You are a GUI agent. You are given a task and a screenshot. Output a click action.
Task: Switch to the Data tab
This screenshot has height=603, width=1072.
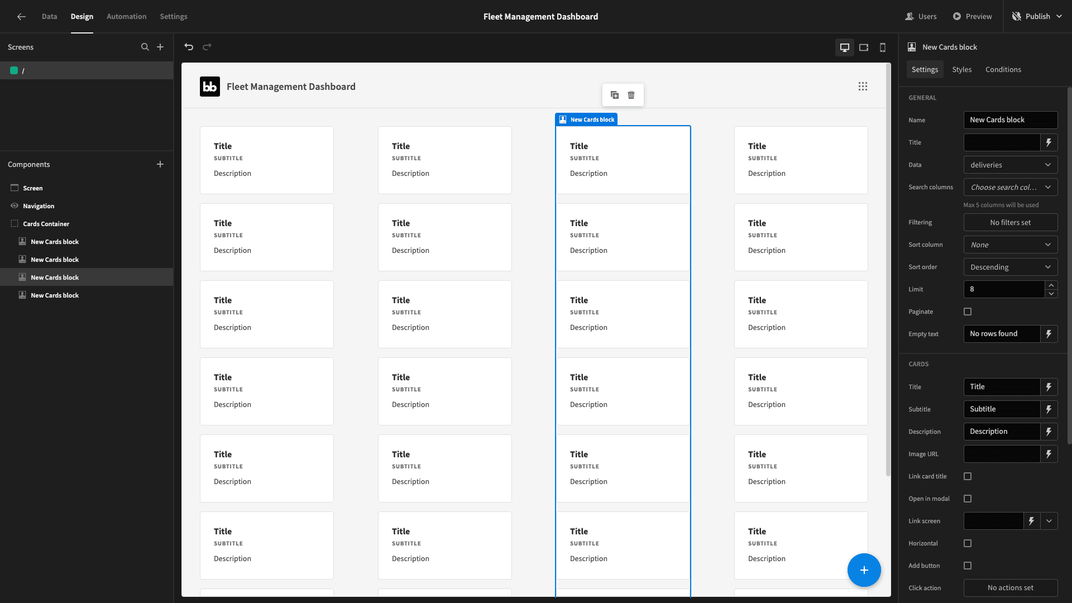coord(49,17)
